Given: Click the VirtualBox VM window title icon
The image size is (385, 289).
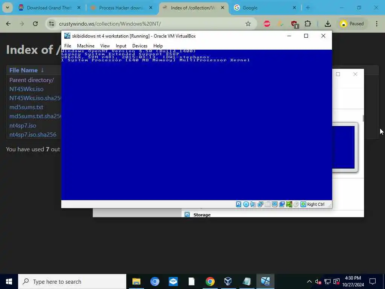Looking at the screenshot, I should [67, 36].
